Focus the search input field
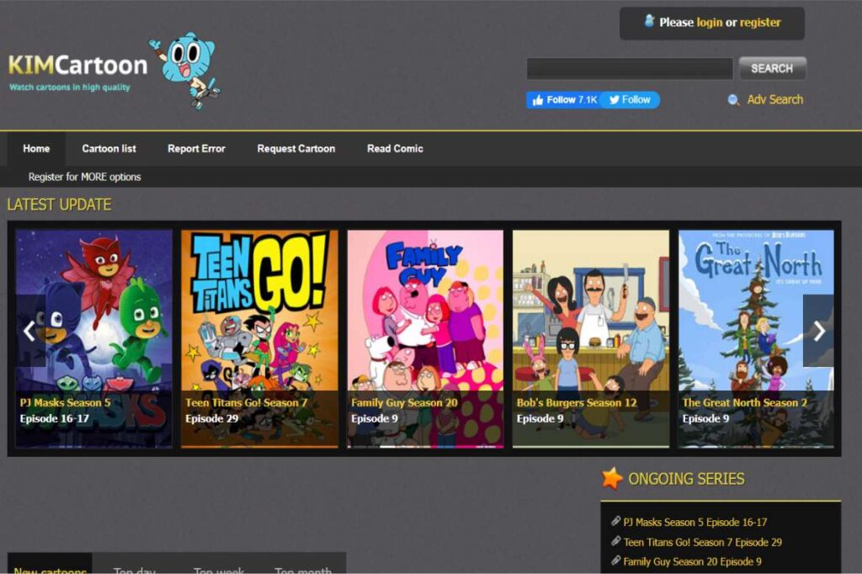The width and height of the screenshot is (862, 574). tap(630, 68)
